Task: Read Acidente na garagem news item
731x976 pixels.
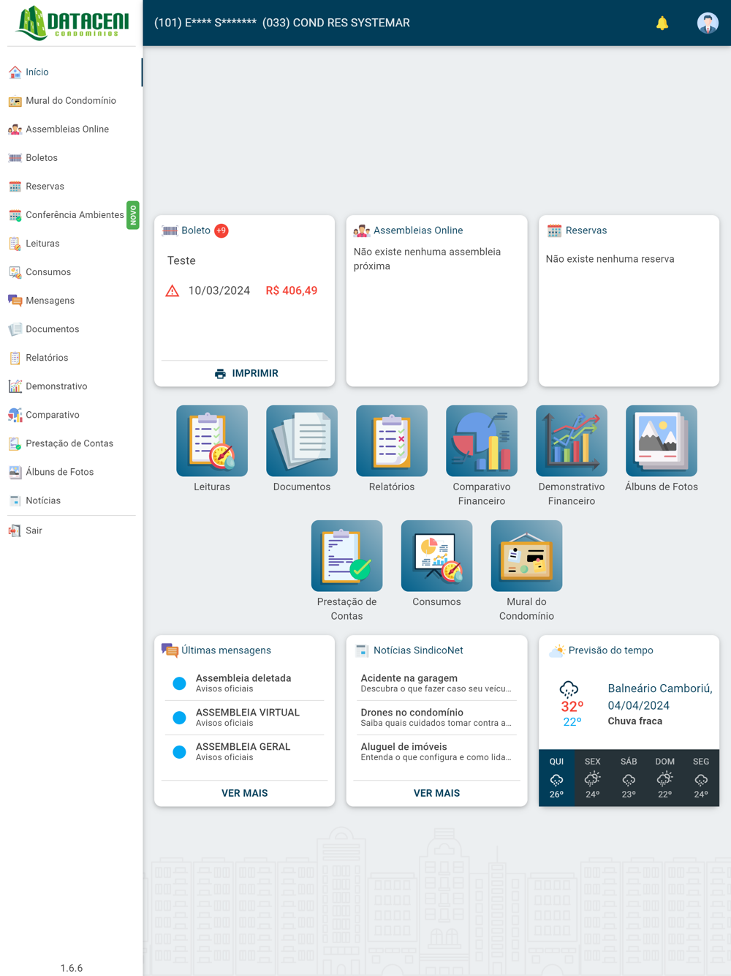Action: pyautogui.click(x=436, y=683)
